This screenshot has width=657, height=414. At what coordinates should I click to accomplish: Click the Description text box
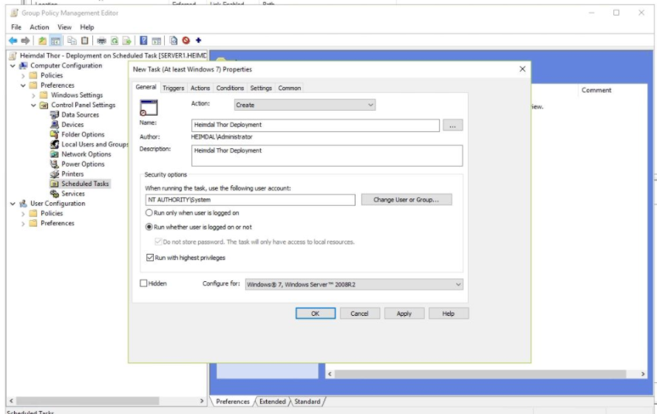coord(327,156)
